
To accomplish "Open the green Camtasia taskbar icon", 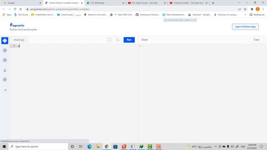I will tap(150, 146).
